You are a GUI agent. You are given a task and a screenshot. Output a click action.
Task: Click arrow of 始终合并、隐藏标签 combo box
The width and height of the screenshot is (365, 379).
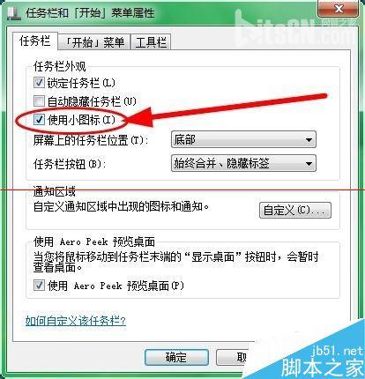[309, 164]
